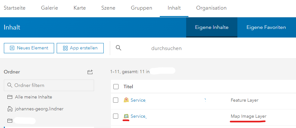Viewport: 296px width, 128px height.
Task: Open the Feature Layer Service link
Action: coord(138,100)
